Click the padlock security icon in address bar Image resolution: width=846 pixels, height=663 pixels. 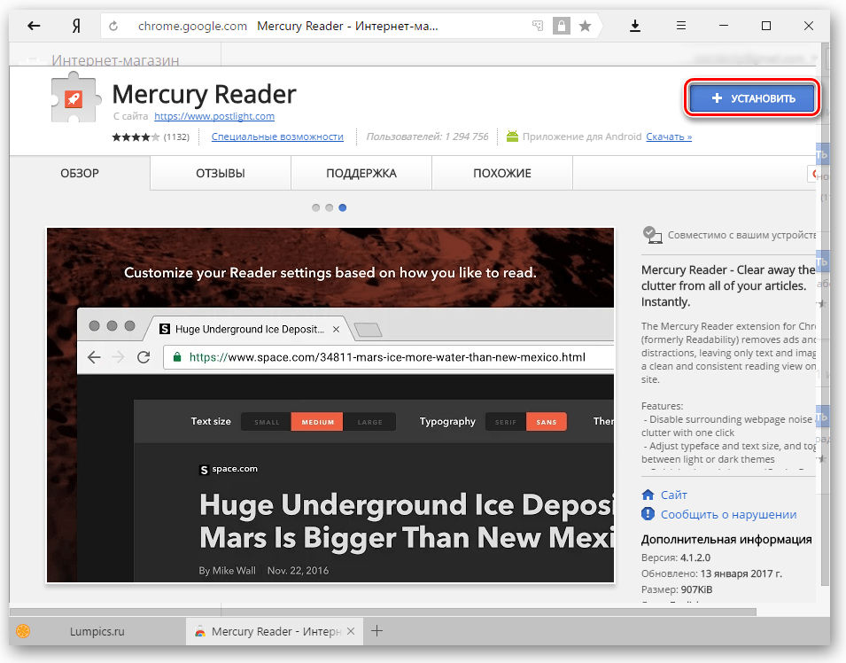click(561, 27)
